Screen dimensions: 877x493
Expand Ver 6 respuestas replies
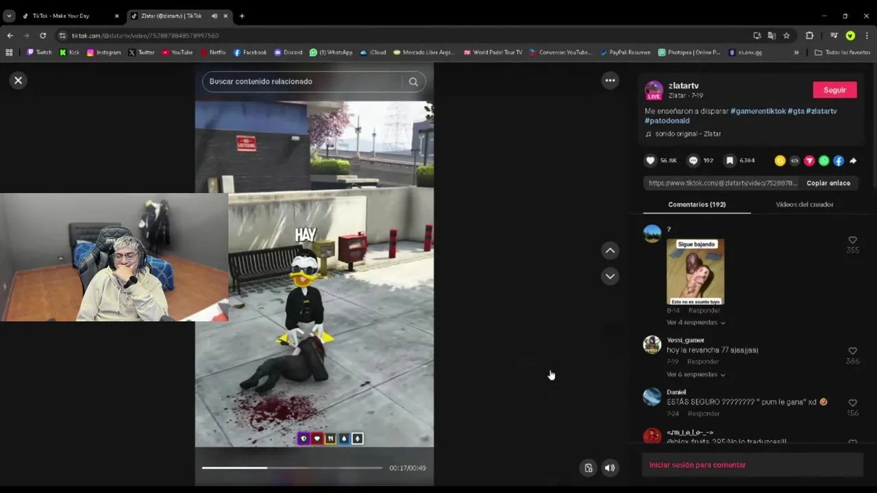click(x=695, y=375)
